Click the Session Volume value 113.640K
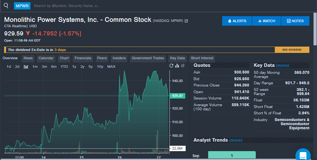 [241, 98]
